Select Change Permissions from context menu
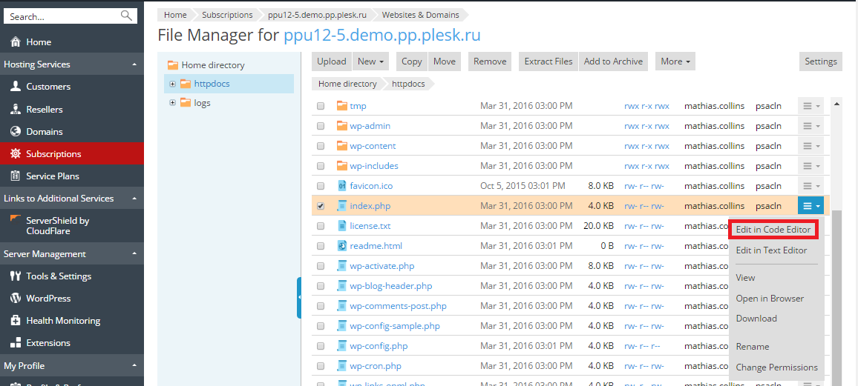 (x=776, y=367)
